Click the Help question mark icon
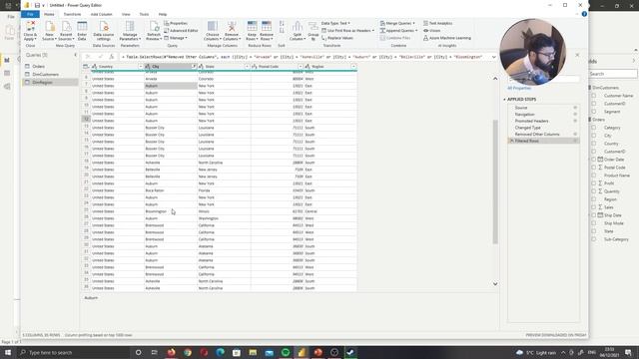 [584, 14]
